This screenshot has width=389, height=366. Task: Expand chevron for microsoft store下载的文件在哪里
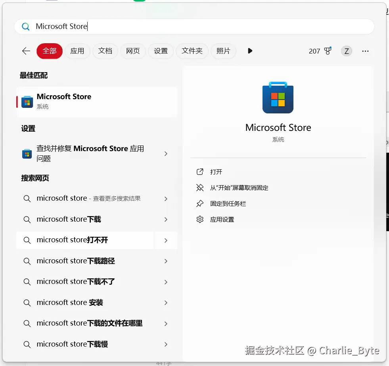[x=166, y=324]
